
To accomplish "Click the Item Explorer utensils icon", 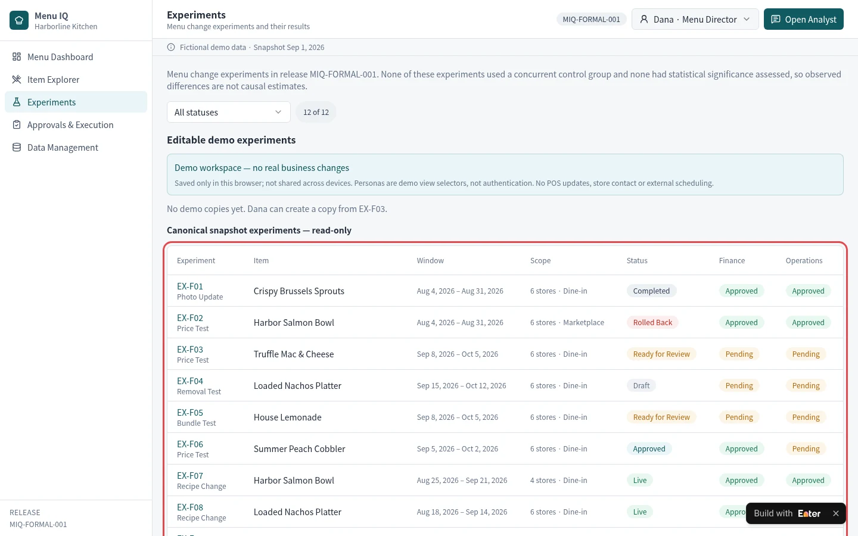I will (17, 79).
